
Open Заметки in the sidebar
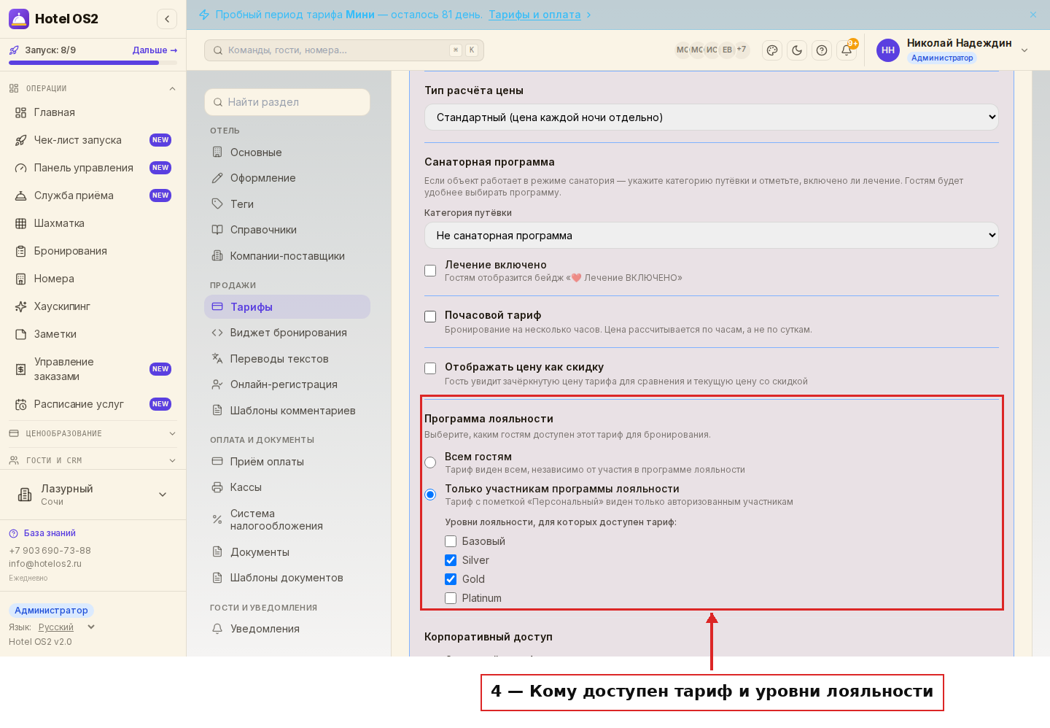pyautogui.click(x=93, y=334)
